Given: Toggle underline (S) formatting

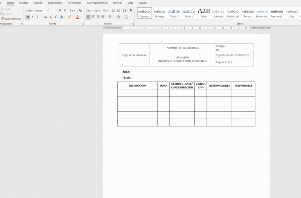Looking at the screenshot, I should click(38, 17).
